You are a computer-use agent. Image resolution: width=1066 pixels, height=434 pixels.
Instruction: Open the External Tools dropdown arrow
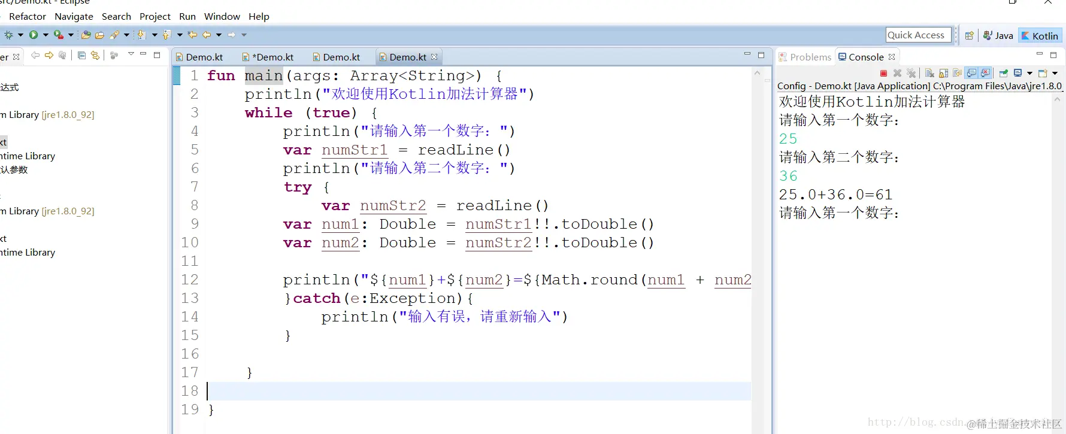tap(71, 35)
